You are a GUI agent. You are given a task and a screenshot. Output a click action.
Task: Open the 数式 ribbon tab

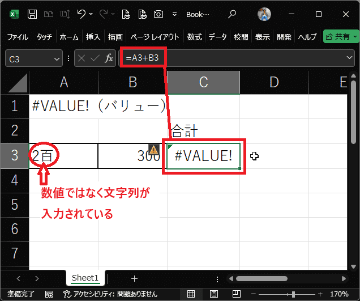(x=194, y=37)
